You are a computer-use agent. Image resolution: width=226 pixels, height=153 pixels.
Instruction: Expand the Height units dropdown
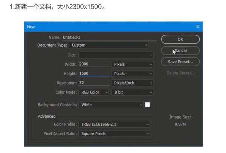[x=132, y=74]
